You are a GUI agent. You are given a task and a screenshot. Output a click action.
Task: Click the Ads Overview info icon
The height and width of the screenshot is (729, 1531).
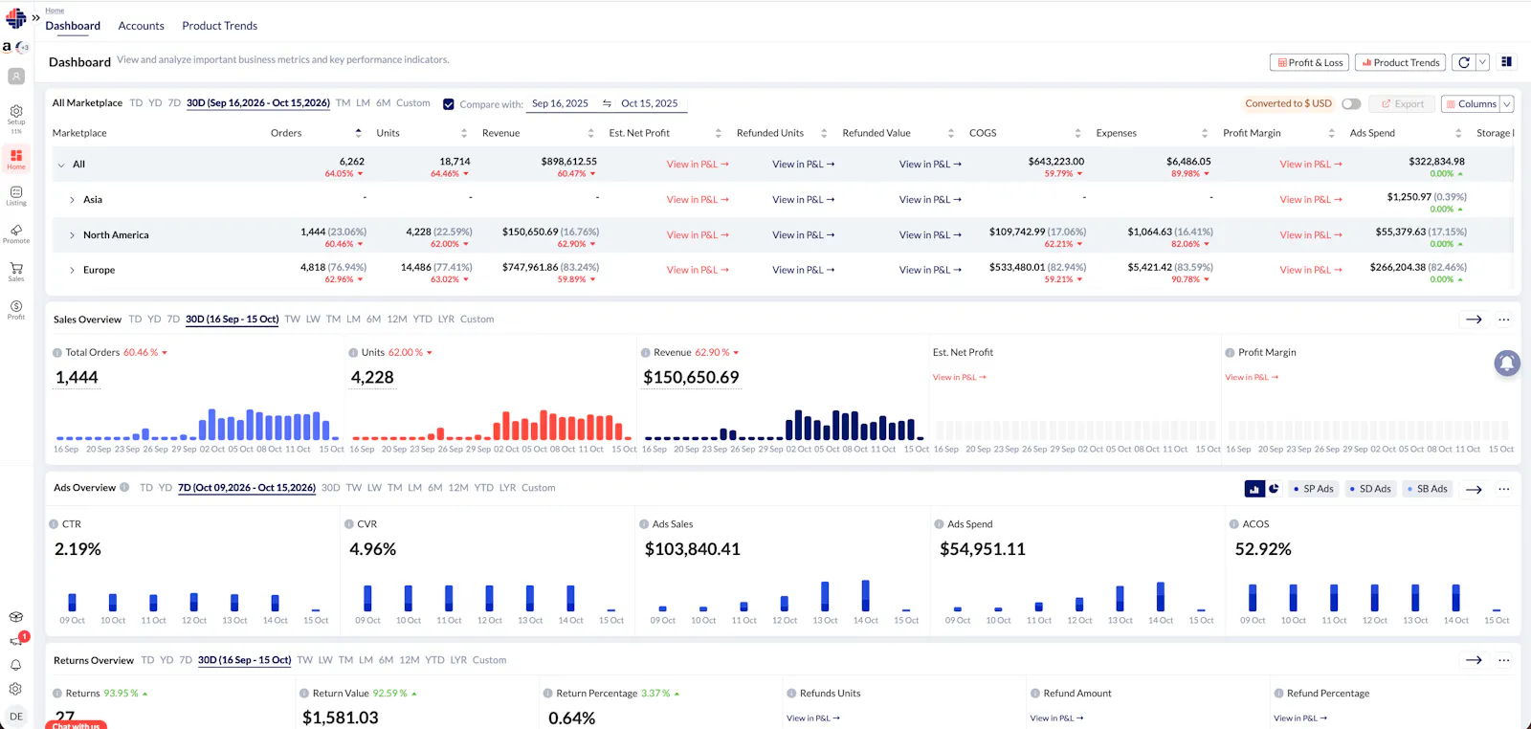[x=124, y=488]
